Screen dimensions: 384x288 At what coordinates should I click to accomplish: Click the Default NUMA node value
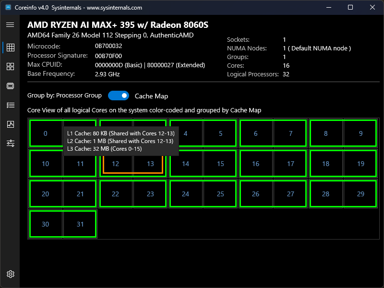click(x=317, y=48)
